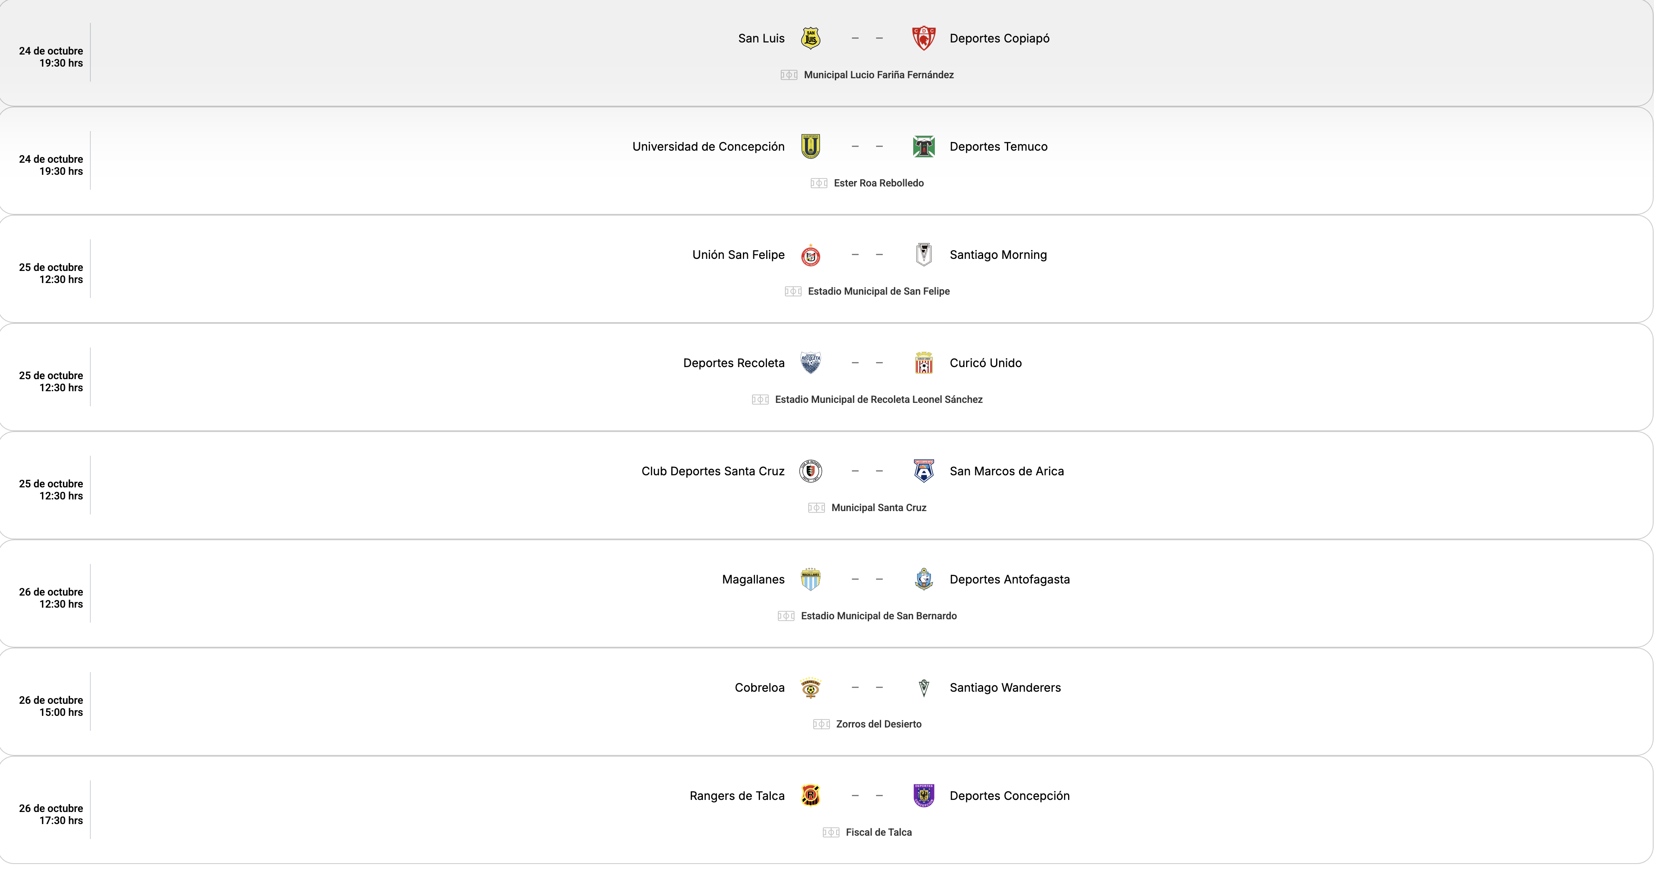Viewport: 1654px width, 869px height.
Task: Click the Deportes Copiapó team crest
Action: point(923,39)
